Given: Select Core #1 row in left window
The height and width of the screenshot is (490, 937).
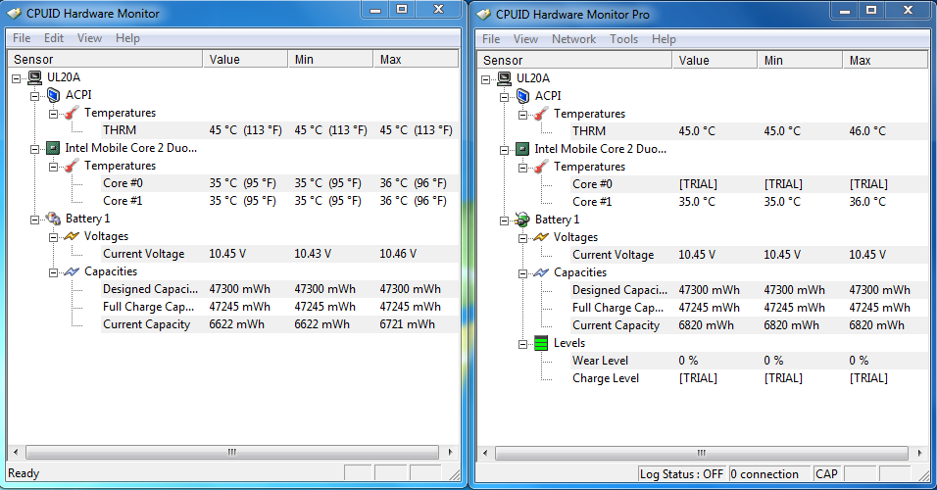Looking at the screenshot, I should pos(279,201).
